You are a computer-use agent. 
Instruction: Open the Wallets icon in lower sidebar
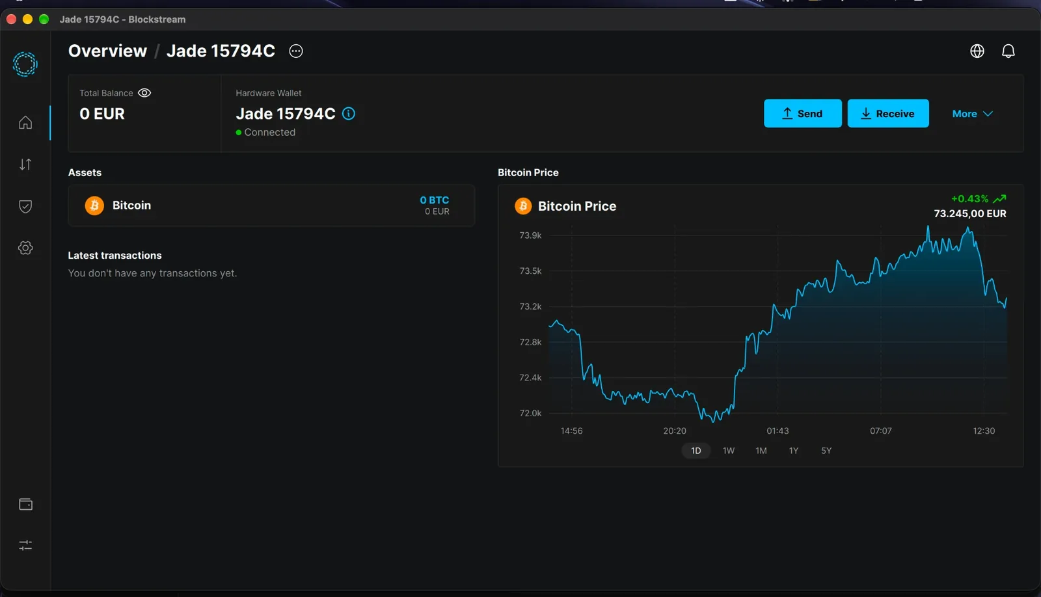(25, 504)
